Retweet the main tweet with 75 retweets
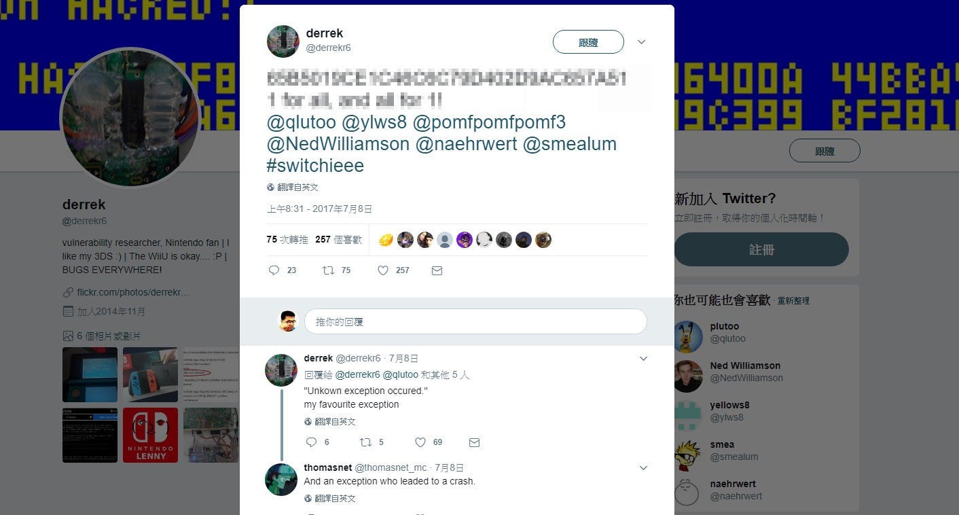 328,270
